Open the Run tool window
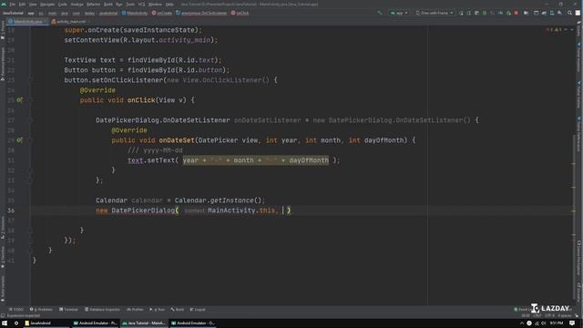The width and height of the screenshot is (583, 328). tap(158, 310)
